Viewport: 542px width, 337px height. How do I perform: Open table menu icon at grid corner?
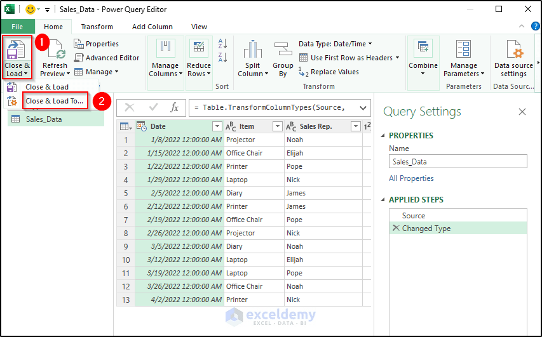pos(126,127)
